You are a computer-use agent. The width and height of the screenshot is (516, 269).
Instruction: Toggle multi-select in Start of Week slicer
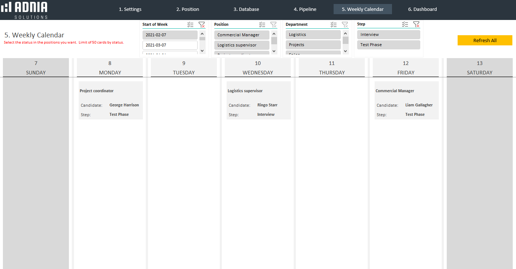tap(190, 25)
